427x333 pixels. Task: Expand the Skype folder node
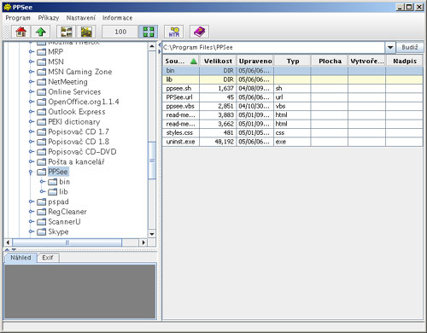tap(32, 231)
